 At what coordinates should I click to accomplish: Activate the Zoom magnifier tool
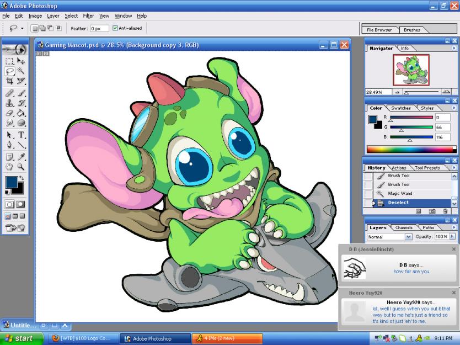(x=22, y=167)
